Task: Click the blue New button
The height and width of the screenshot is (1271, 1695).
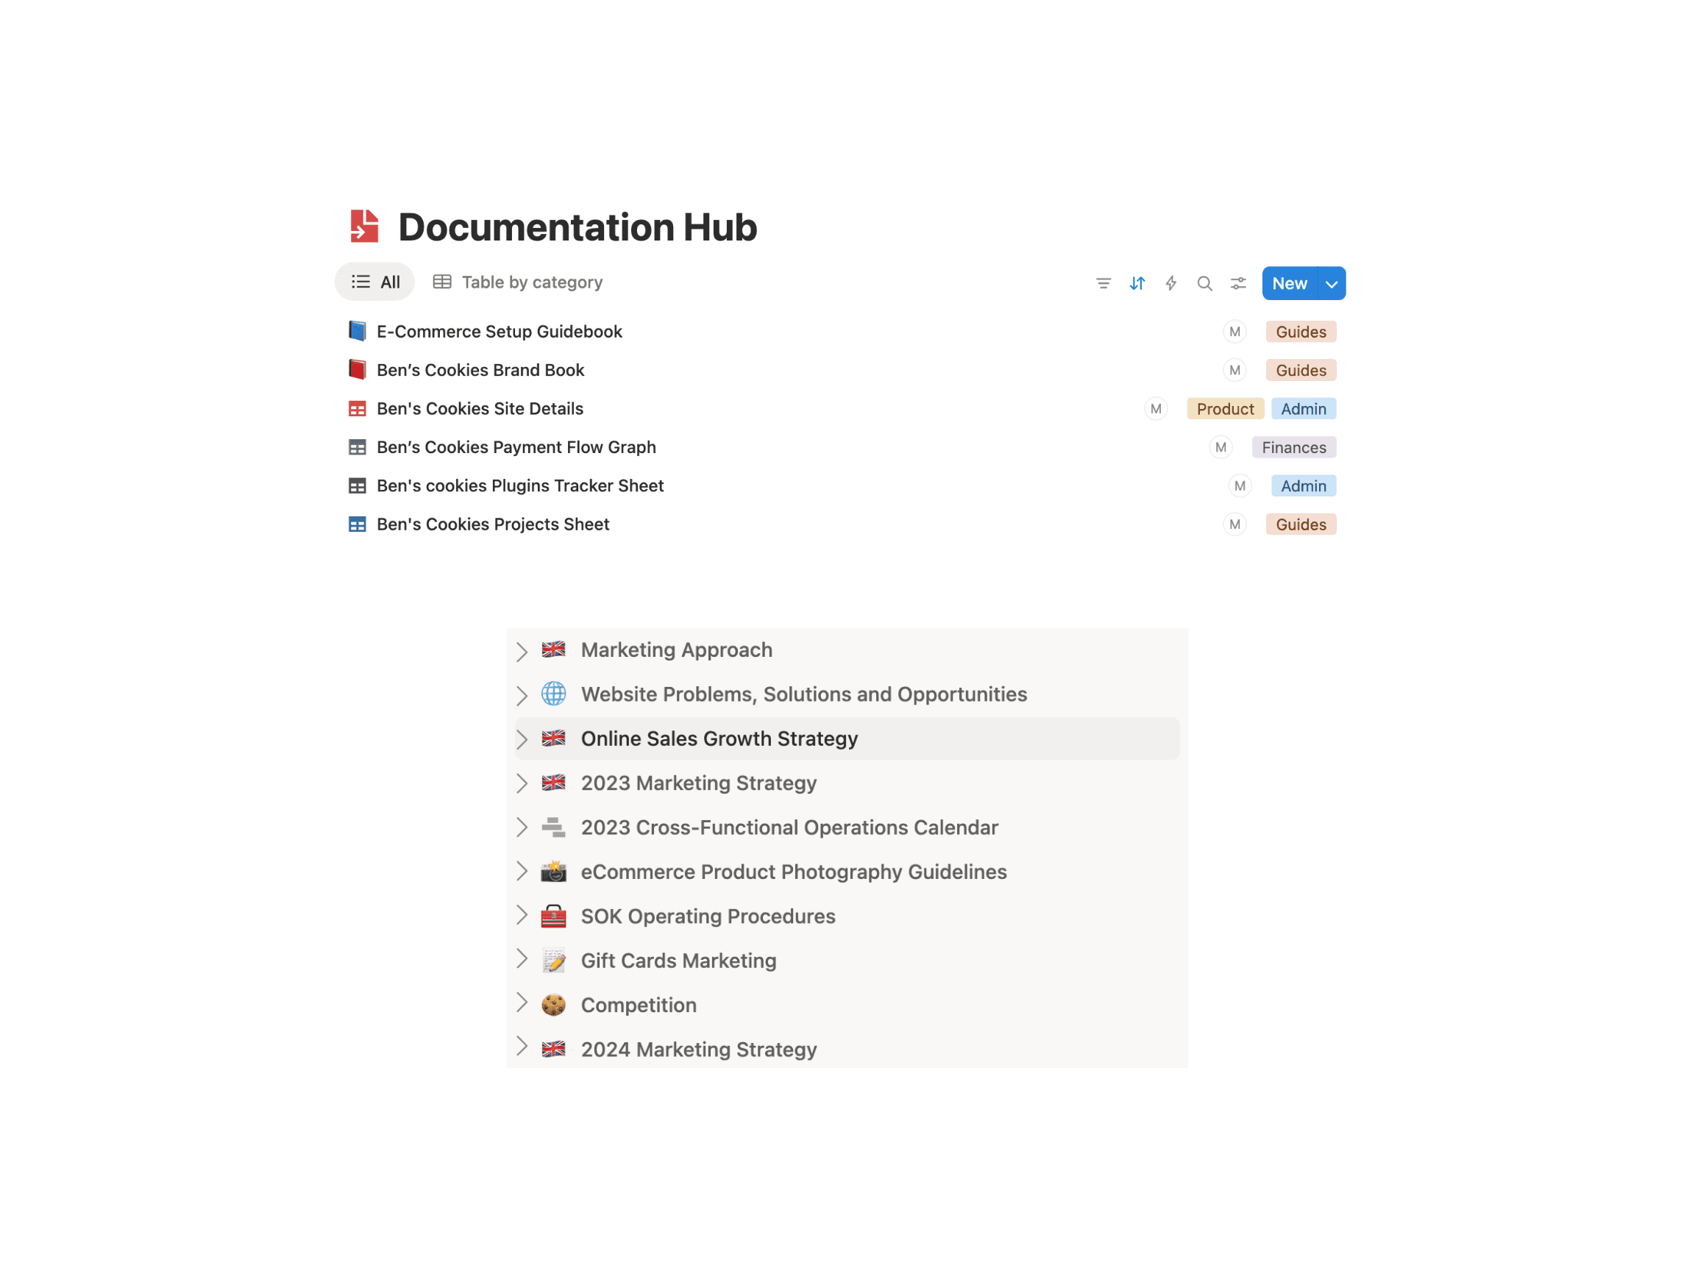Action: tap(1289, 283)
